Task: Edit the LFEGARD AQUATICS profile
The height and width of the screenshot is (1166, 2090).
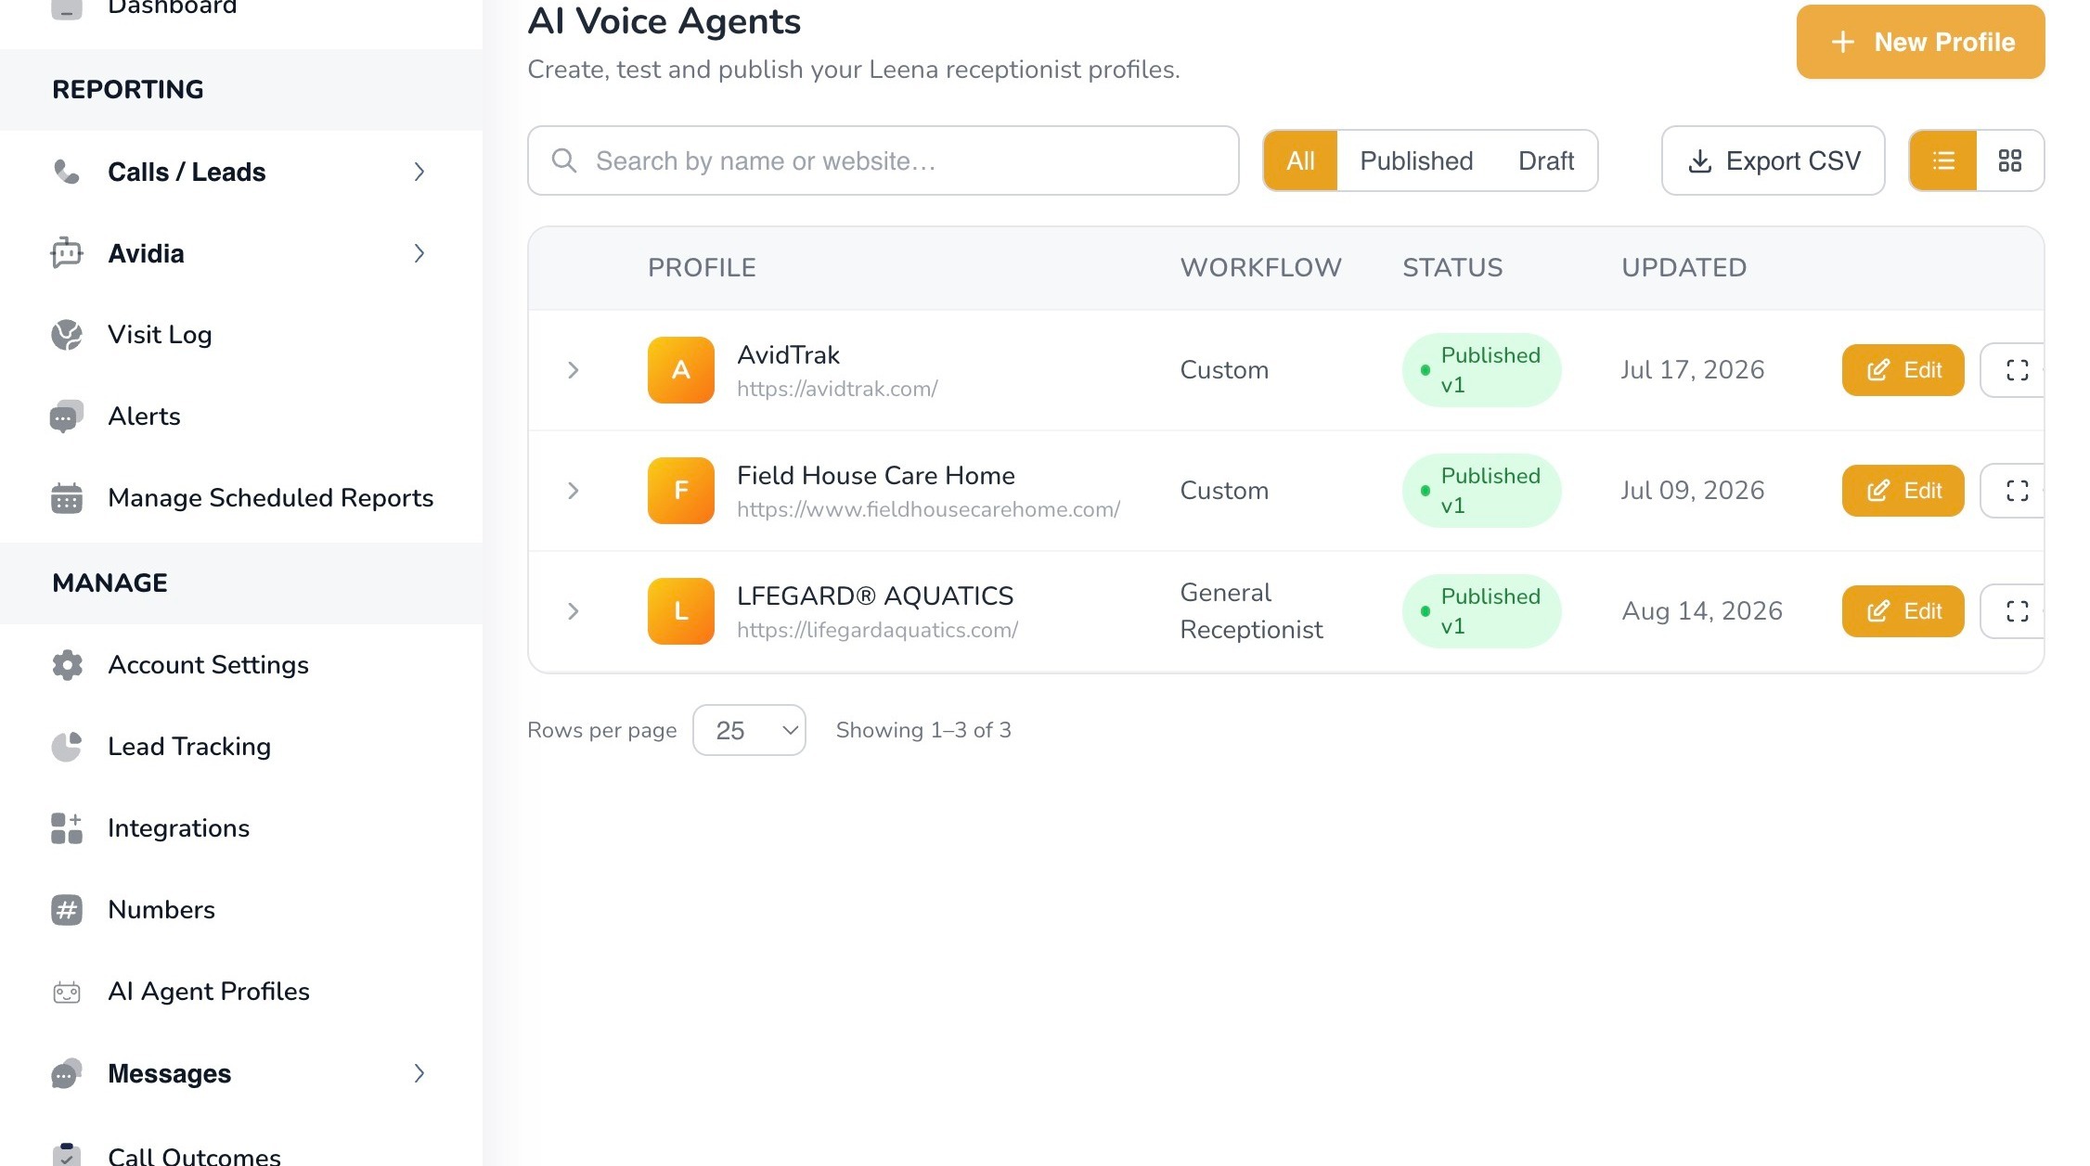Action: coord(1903,611)
